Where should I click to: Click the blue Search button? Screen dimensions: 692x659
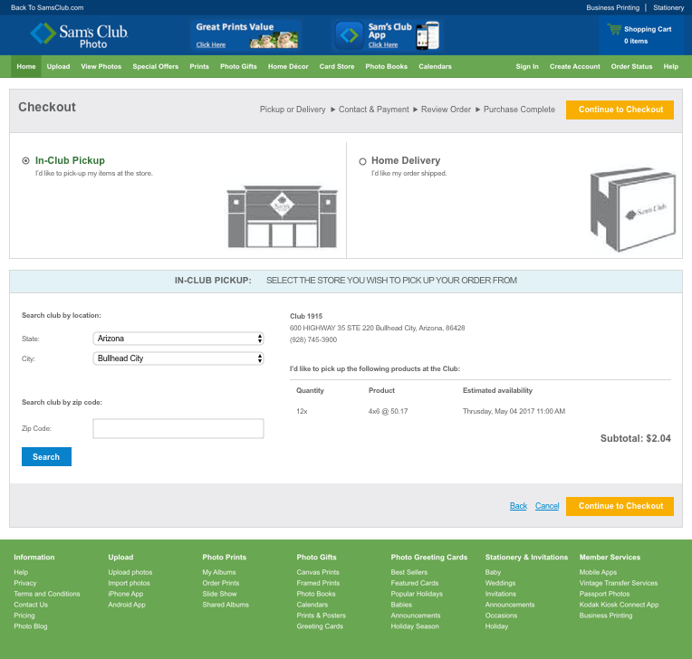[46, 456]
